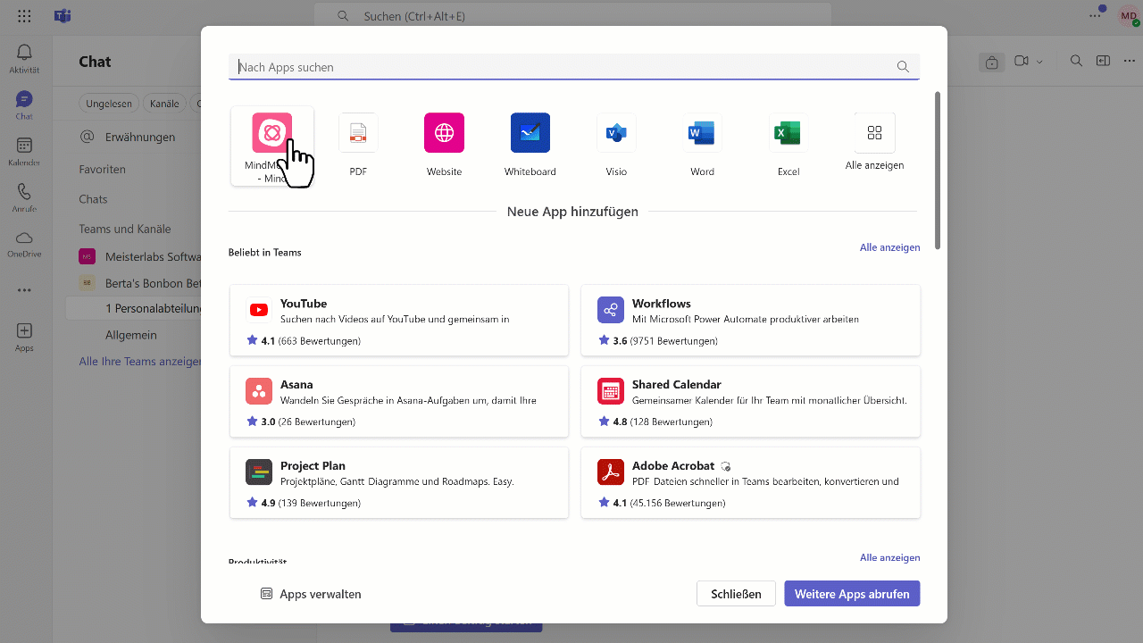Select the PDF app icon
Screen dimensions: 1143x643
point(358,133)
